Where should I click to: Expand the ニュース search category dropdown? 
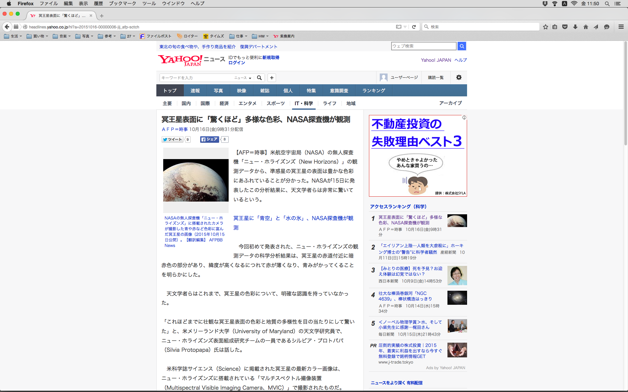click(x=243, y=78)
